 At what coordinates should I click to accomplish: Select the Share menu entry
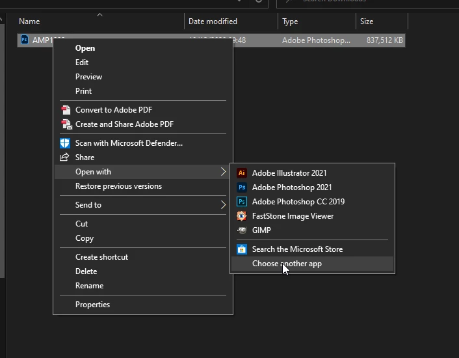(143, 158)
